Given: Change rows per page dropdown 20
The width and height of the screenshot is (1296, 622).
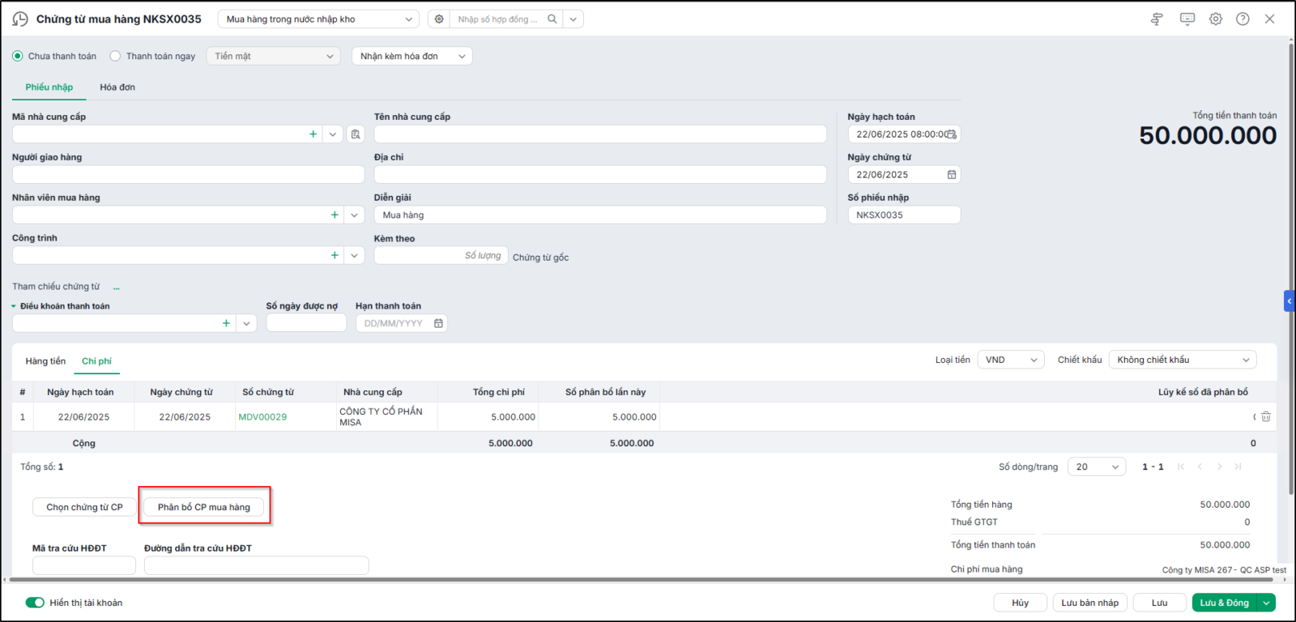Looking at the screenshot, I should (x=1097, y=466).
